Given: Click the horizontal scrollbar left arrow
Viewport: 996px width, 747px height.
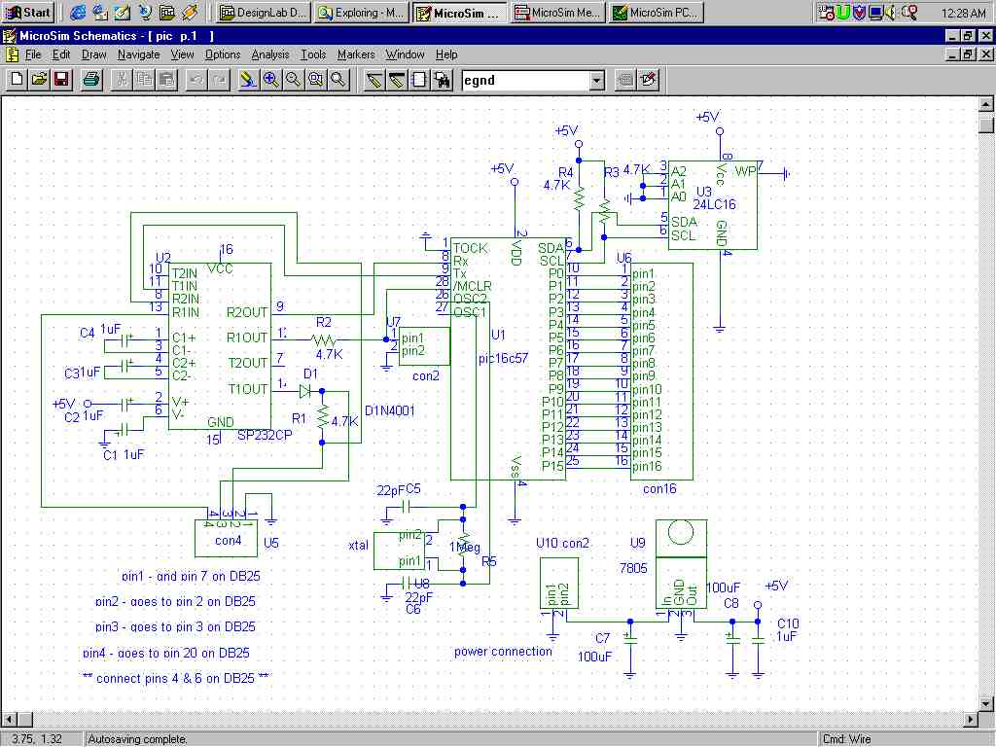Looking at the screenshot, I should pos(9,720).
